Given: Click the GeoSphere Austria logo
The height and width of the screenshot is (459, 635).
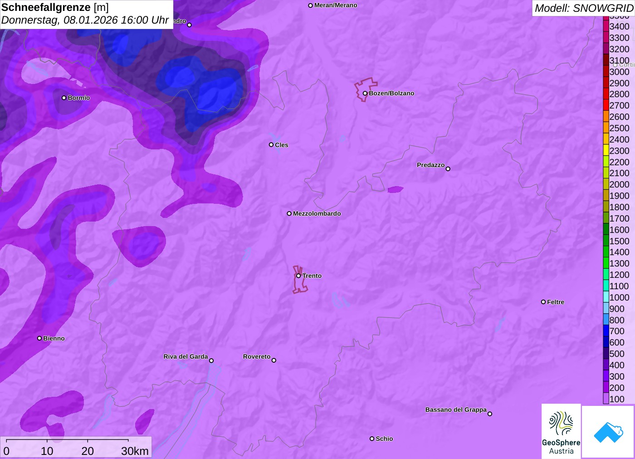Looking at the screenshot, I should pos(561,431).
